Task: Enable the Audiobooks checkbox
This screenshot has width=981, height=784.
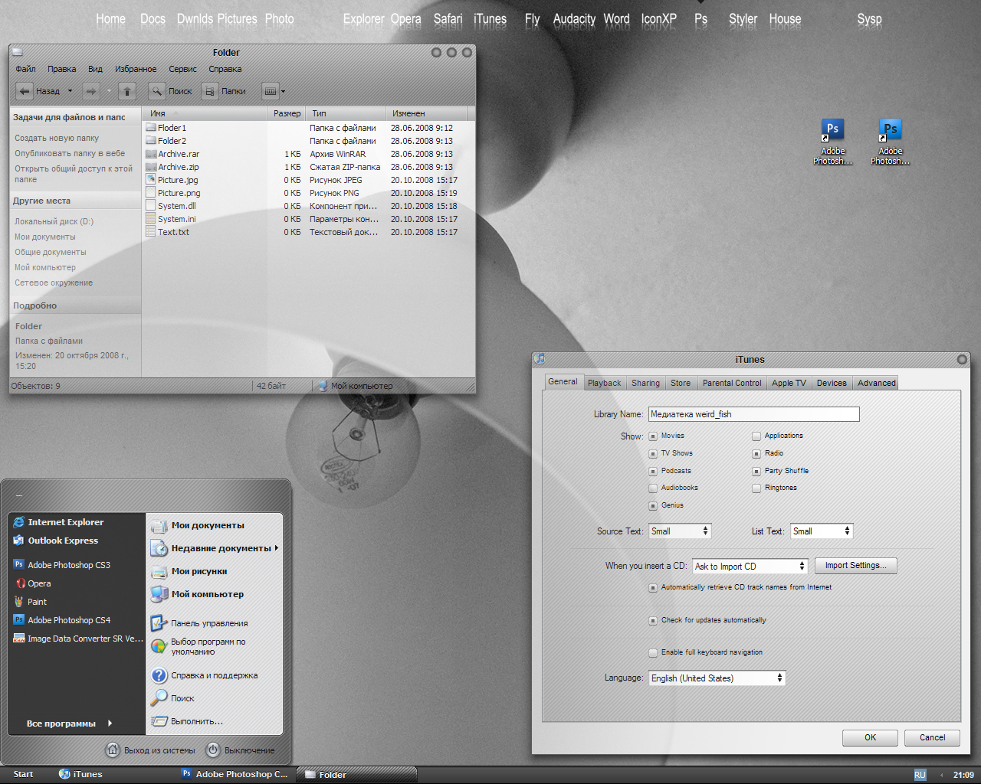Action: 653,488
